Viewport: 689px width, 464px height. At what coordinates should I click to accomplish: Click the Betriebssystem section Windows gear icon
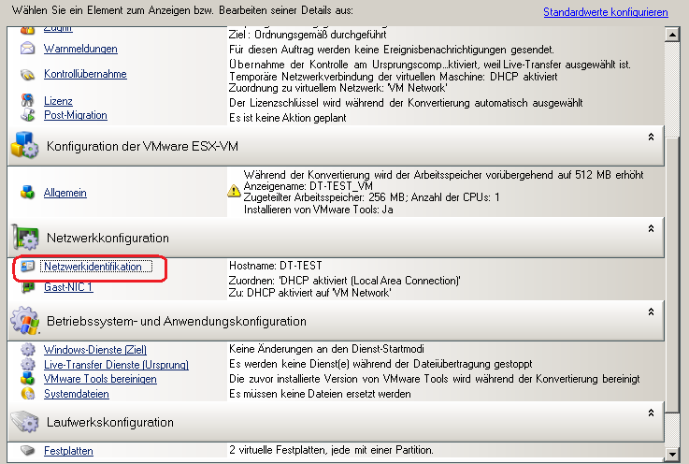pyautogui.click(x=24, y=320)
